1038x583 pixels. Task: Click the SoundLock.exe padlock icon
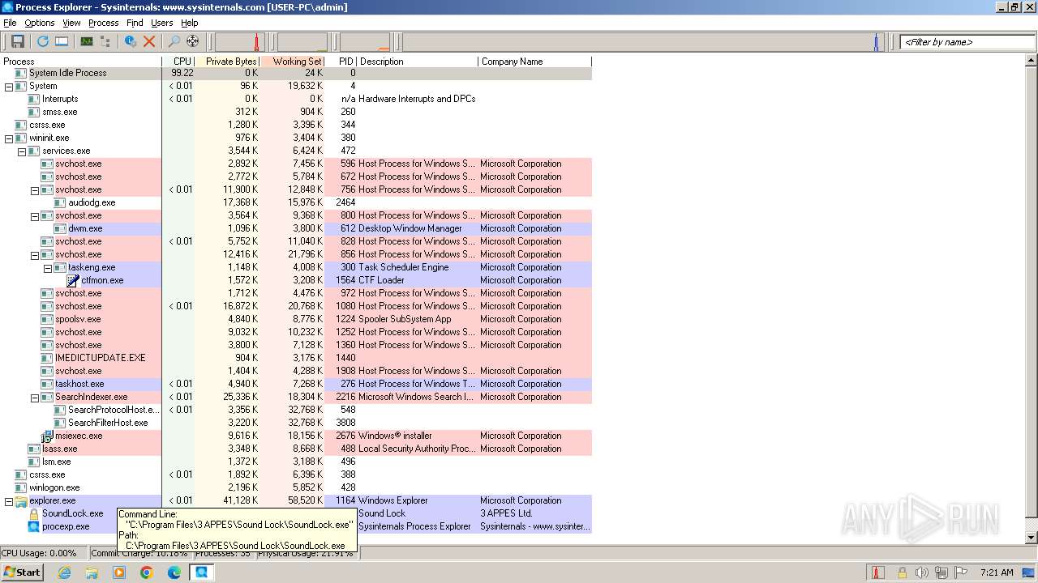34,513
